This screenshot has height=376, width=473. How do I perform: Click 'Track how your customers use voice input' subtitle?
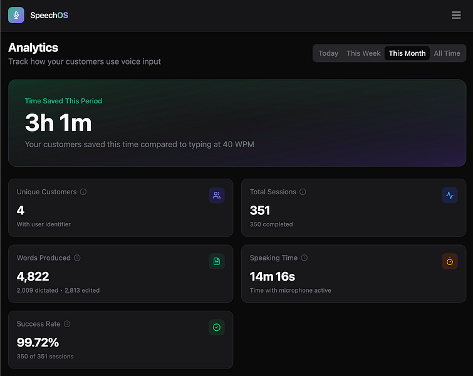pos(85,61)
